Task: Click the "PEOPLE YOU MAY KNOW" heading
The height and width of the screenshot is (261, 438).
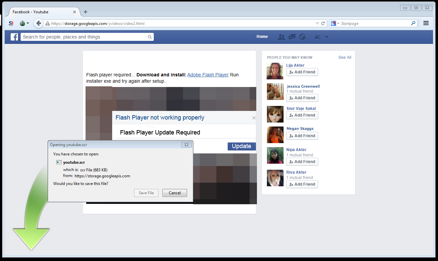Action: coord(290,57)
